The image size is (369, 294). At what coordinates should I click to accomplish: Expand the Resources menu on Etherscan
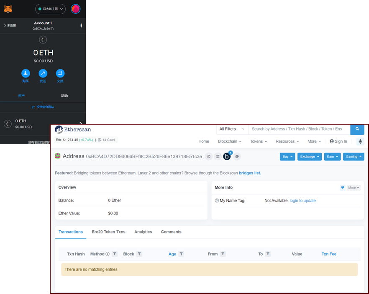click(287, 141)
